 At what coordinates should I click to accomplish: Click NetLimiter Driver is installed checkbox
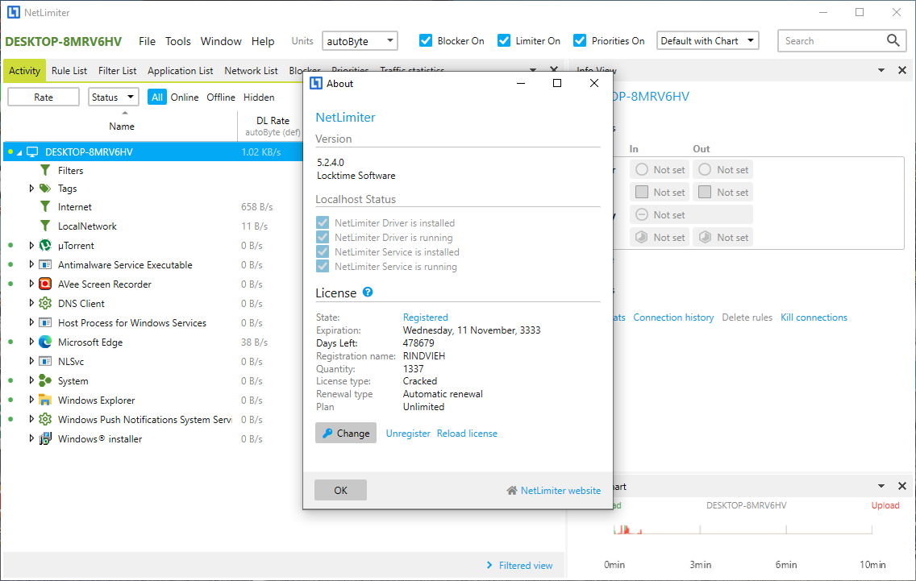pyautogui.click(x=323, y=222)
